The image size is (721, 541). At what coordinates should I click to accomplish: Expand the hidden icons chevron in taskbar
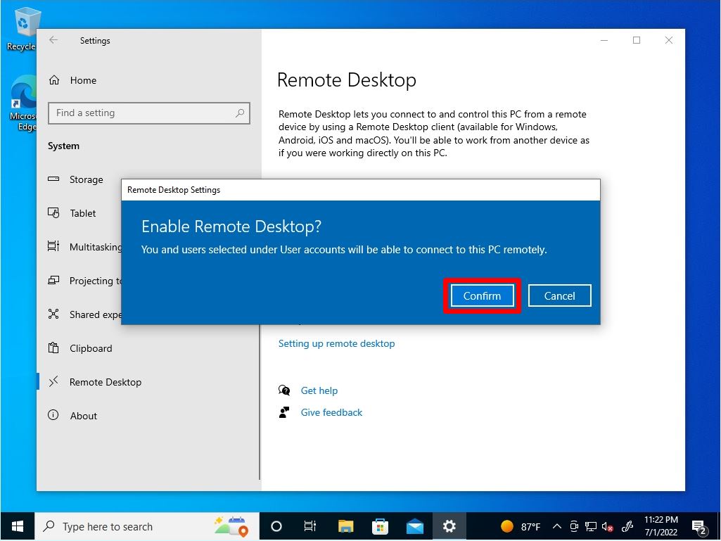pyautogui.click(x=556, y=526)
